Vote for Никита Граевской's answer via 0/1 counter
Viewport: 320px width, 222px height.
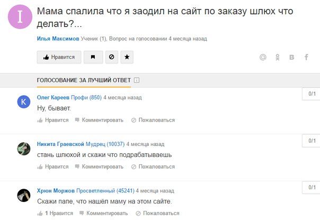click(312, 141)
